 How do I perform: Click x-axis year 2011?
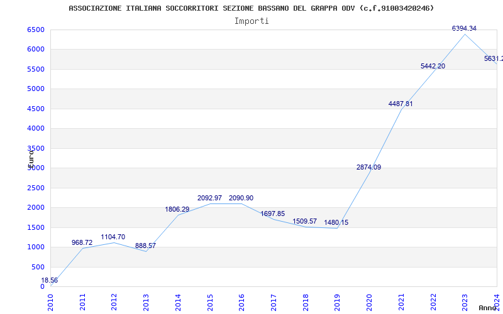82,302
